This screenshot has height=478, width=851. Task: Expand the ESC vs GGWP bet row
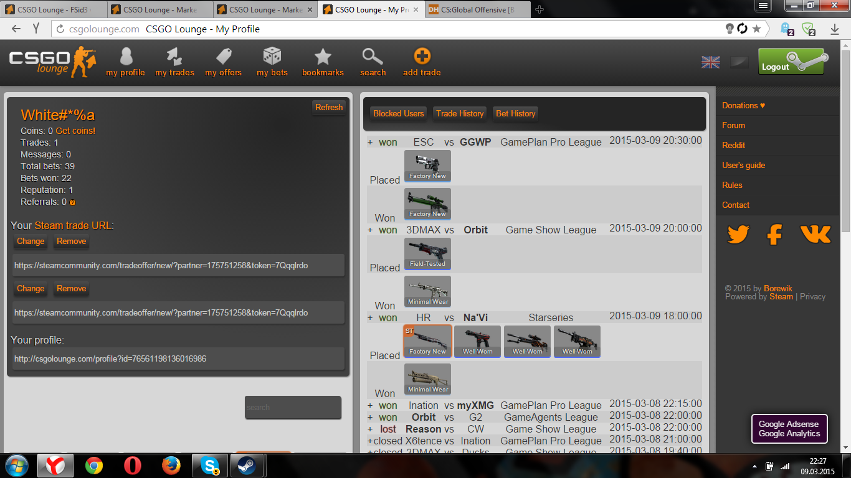click(x=370, y=143)
